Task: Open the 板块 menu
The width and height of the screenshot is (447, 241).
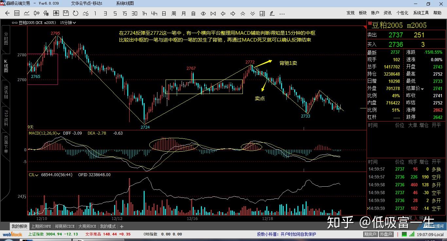Action: 363,13
